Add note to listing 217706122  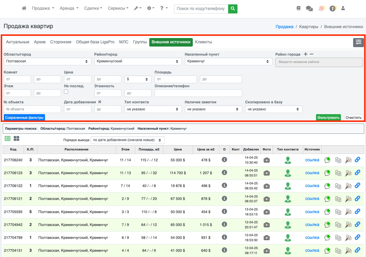(327, 186)
